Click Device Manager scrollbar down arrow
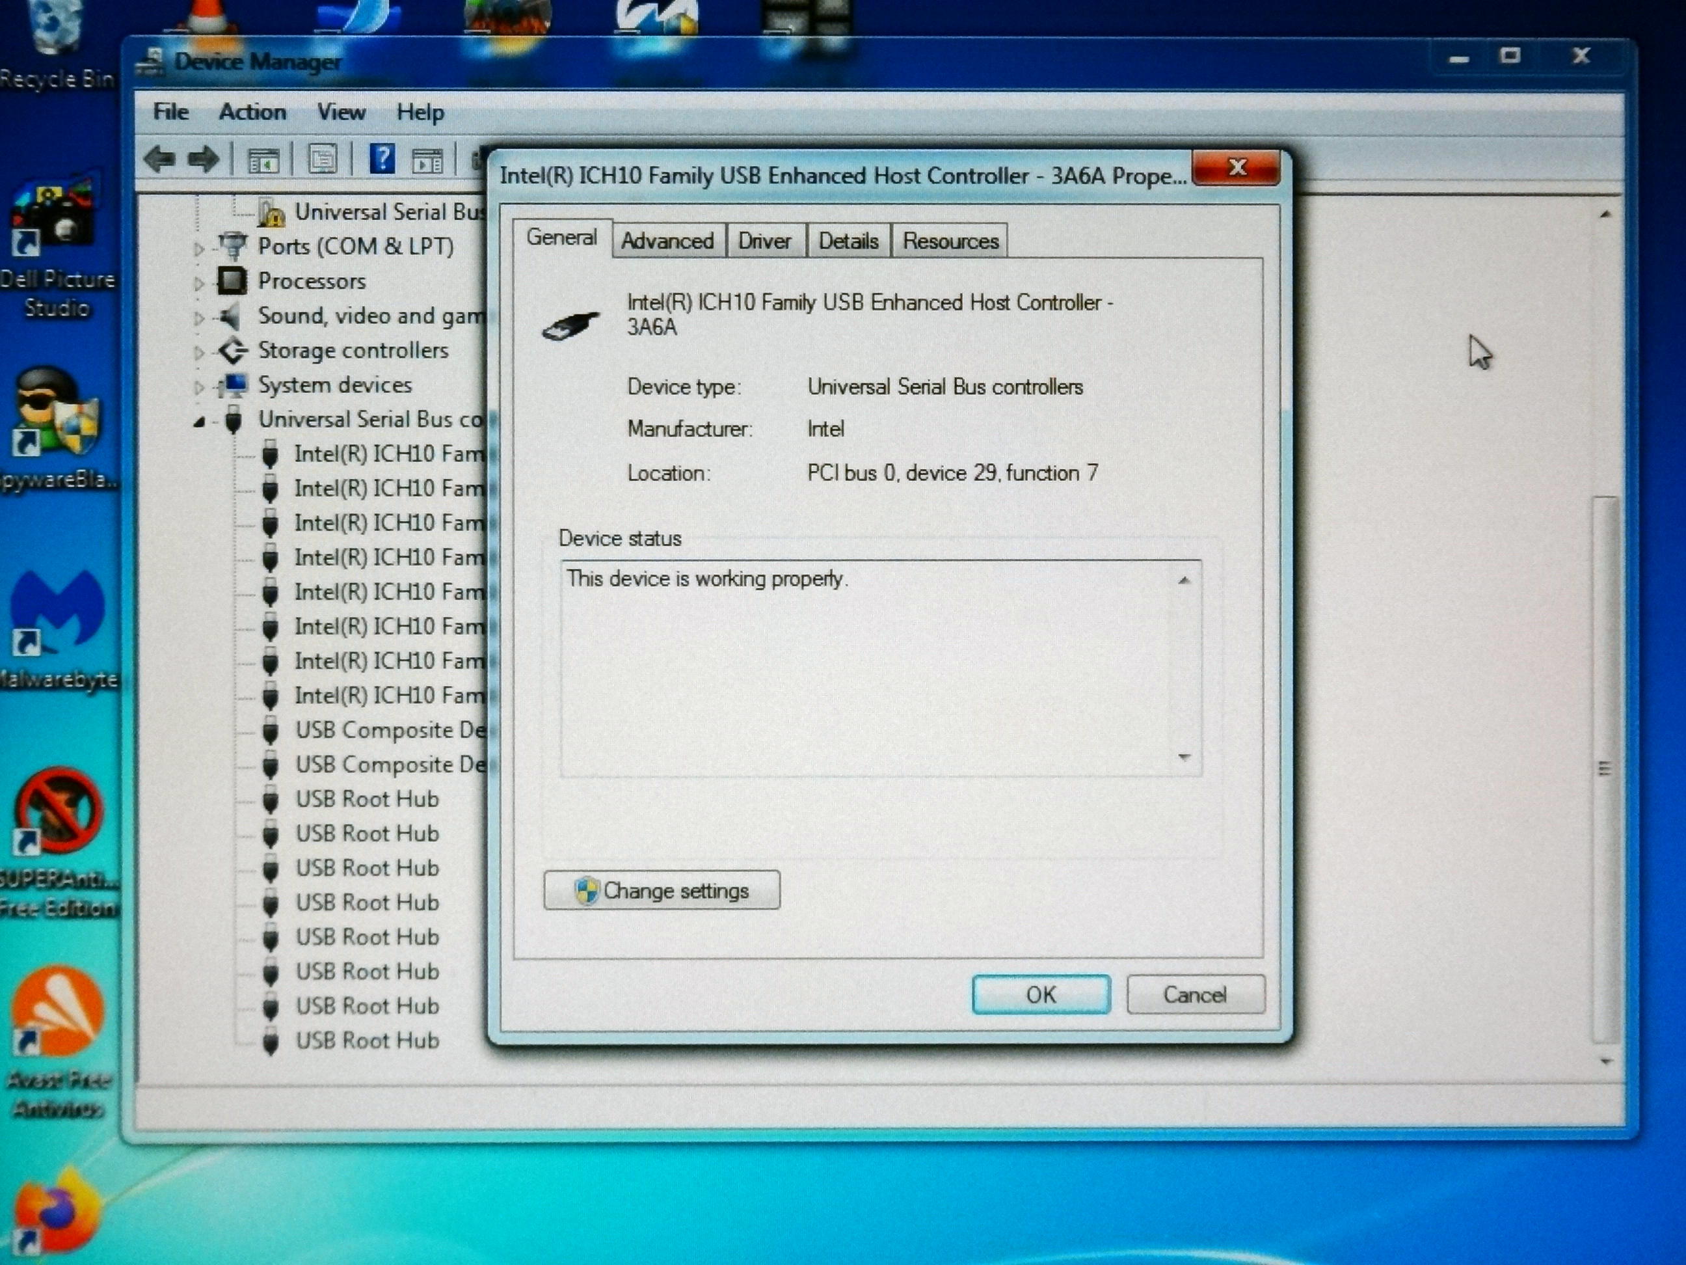This screenshot has width=1686, height=1265. (x=1605, y=1061)
